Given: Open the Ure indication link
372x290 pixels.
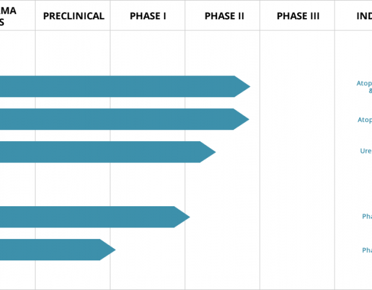Looking at the screenshot, I should click(x=366, y=151).
